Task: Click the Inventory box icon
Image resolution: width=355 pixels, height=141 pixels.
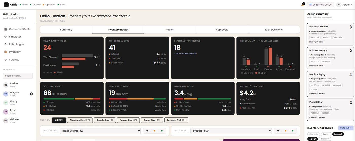Action: [6, 52]
